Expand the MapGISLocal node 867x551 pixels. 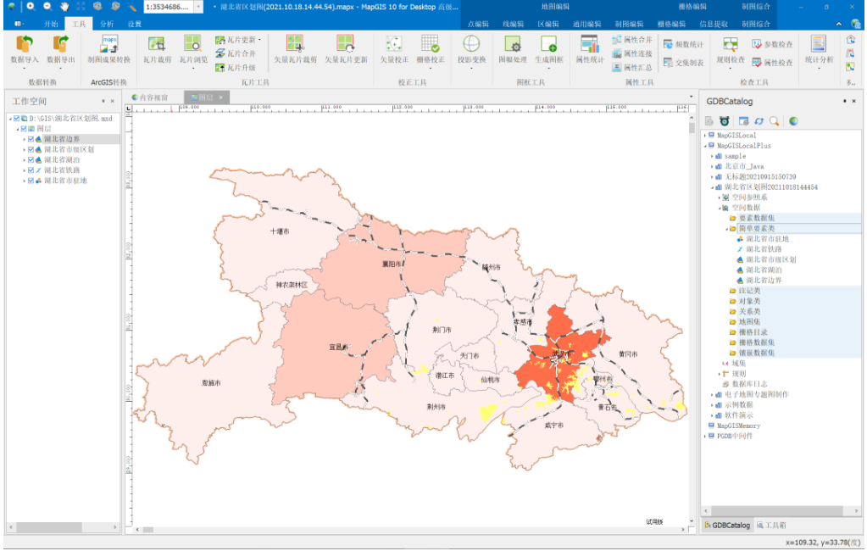[704, 135]
